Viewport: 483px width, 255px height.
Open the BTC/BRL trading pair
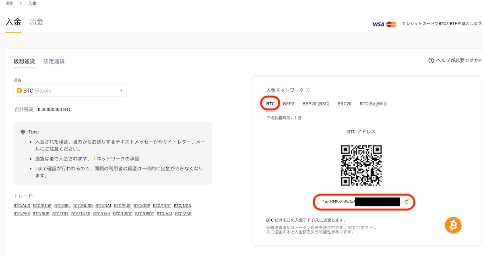tap(62, 206)
